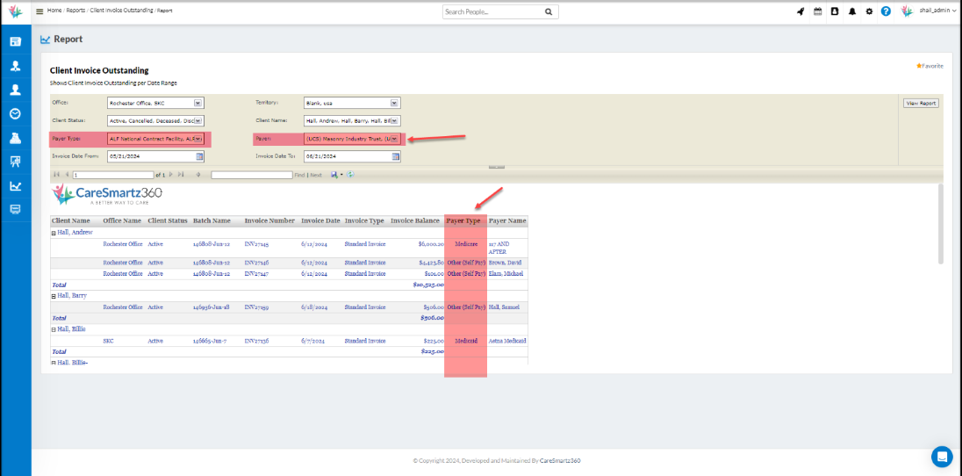Viewport: 962px width, 476px height.
Task: Click the notifications bell icon
Action: click(x=851, y=11)
